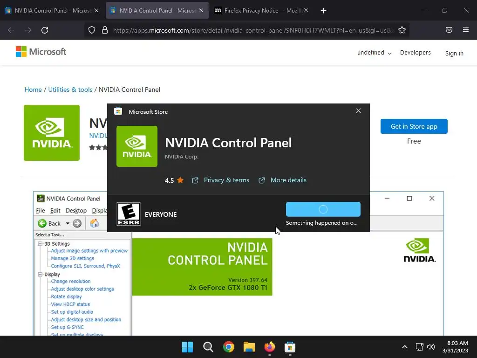The width and height of the screenshot is (477, 358).
Task: Click the 'Free' price label
Action: (414, 141)
